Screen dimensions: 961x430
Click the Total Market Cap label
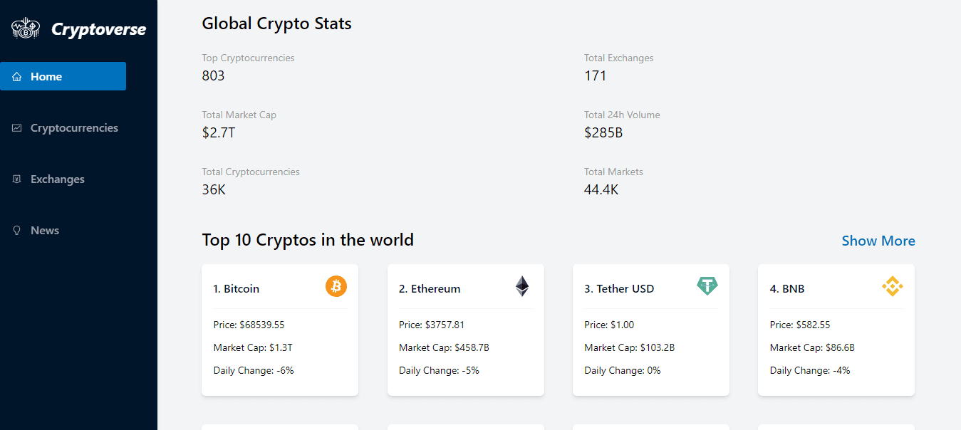[x=239, y=115]
